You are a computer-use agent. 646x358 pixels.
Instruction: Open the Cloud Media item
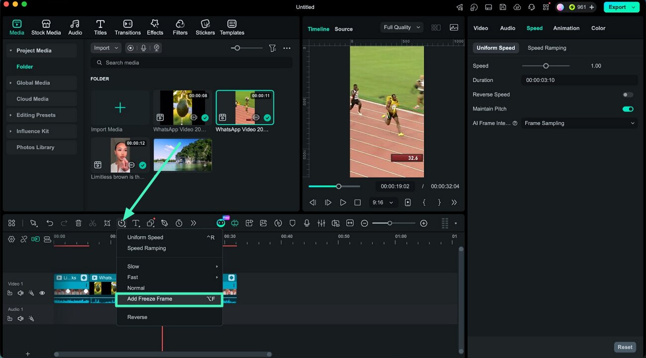[42, 99]
